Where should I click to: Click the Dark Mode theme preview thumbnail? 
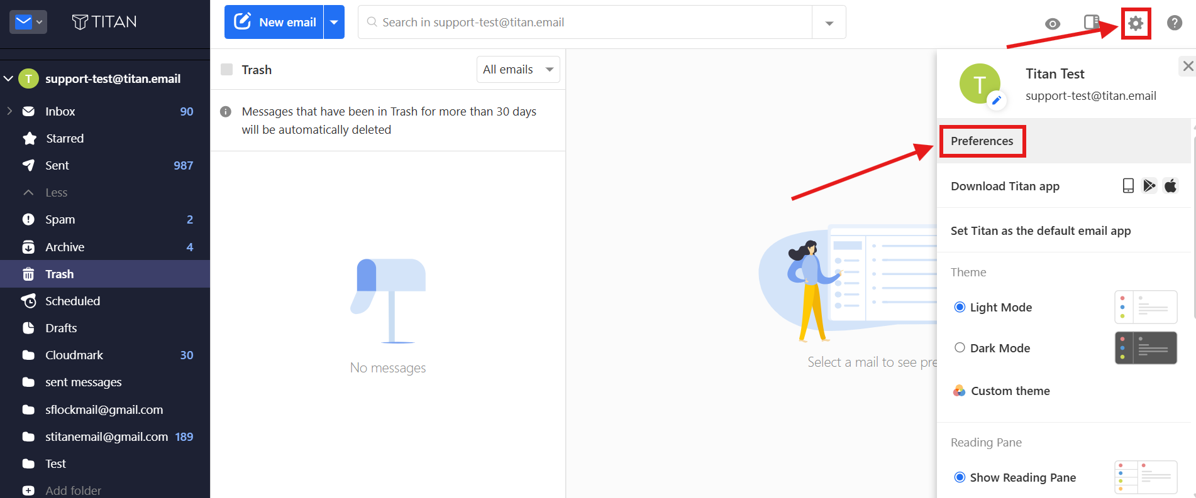coord(1146,348)
